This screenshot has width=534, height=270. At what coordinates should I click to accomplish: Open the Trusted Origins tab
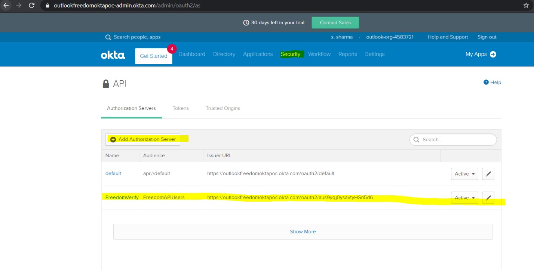tap(223, 108)
